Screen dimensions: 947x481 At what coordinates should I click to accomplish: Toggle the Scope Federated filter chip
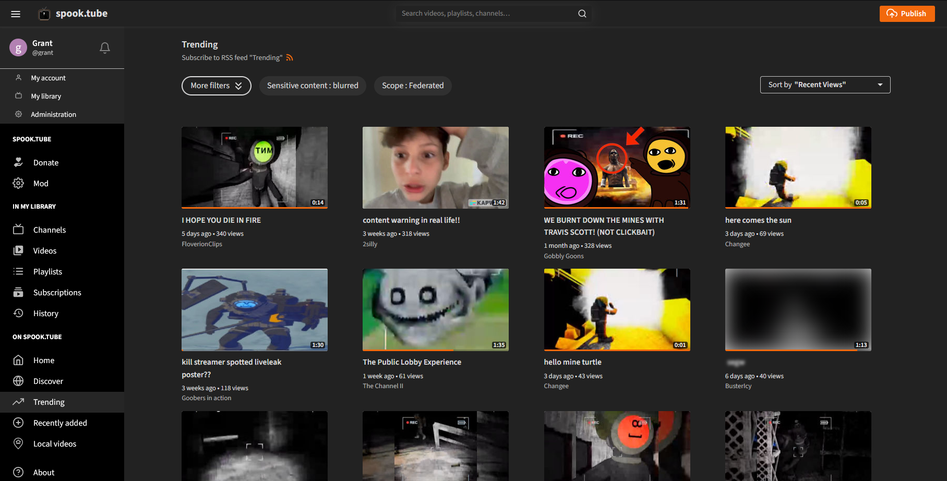(413, 86)
